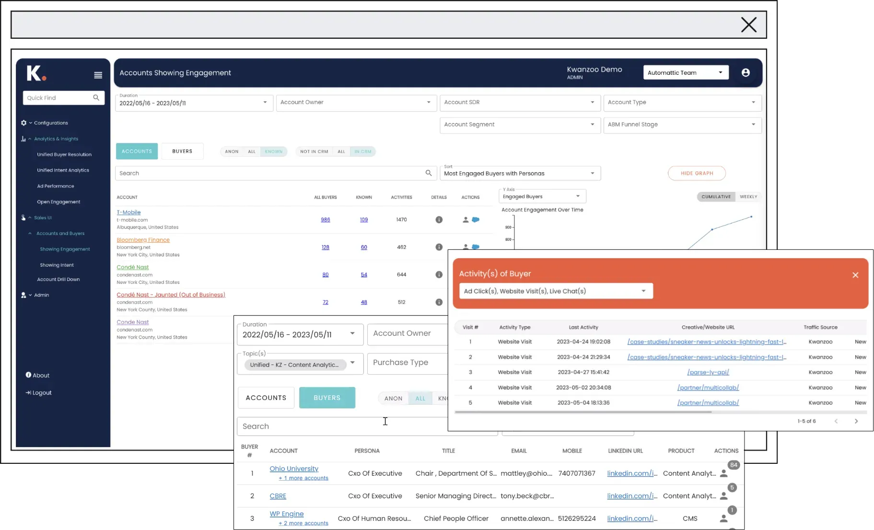Click the magnifier icon in the search bar
Image resolution: width=874 pixels, height=530 pixels.
(x=428, y=173)
